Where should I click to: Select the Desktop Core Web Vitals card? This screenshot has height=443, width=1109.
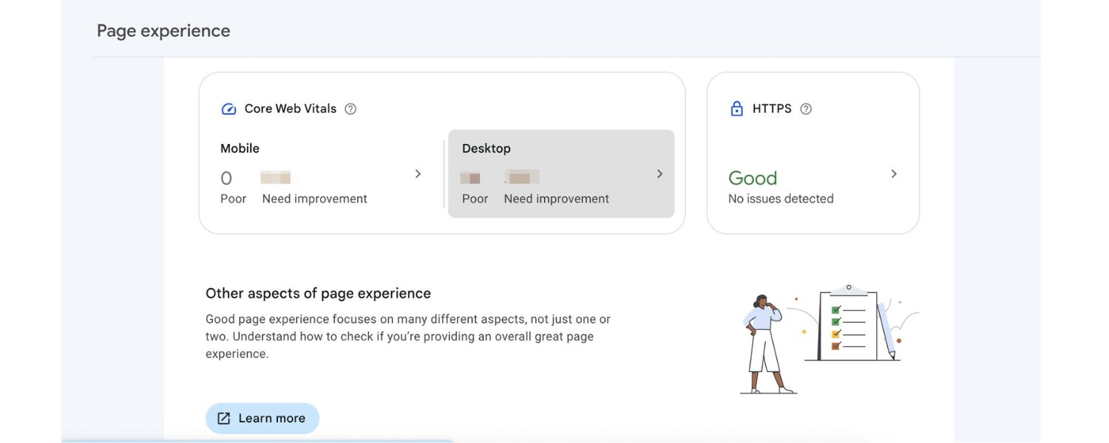(x=561, y=173)
